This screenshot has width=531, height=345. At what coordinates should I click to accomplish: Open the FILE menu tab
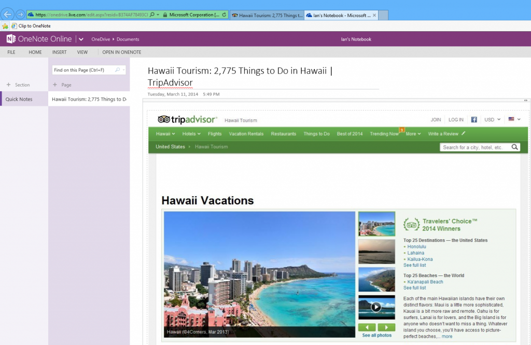11,52
